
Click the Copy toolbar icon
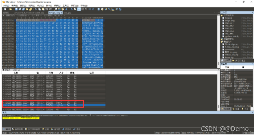pos(39,9)
